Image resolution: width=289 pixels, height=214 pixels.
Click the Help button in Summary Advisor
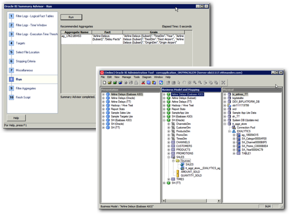point(16,118)
